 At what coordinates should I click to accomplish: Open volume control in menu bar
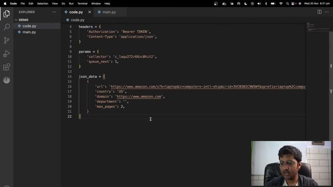coord(259,4)
